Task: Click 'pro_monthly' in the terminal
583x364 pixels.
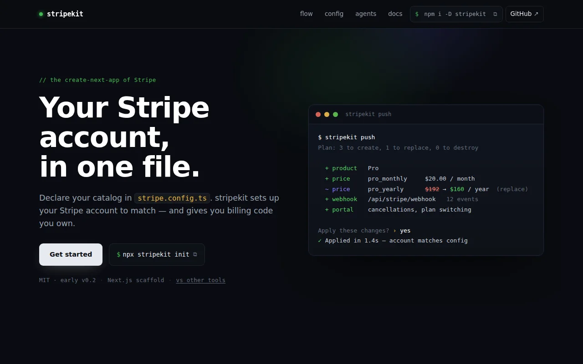Action: [x=388, y=179]
